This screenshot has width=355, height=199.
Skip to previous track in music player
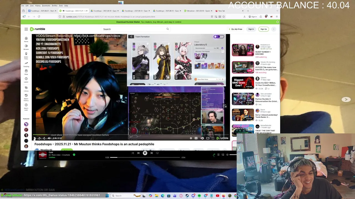pos(138,153)
